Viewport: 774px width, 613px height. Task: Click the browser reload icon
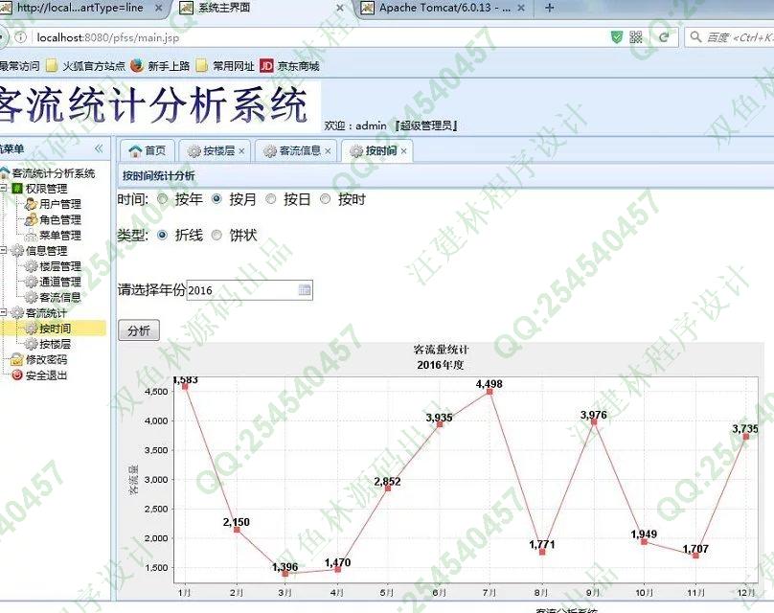click(x=663, y=37)
